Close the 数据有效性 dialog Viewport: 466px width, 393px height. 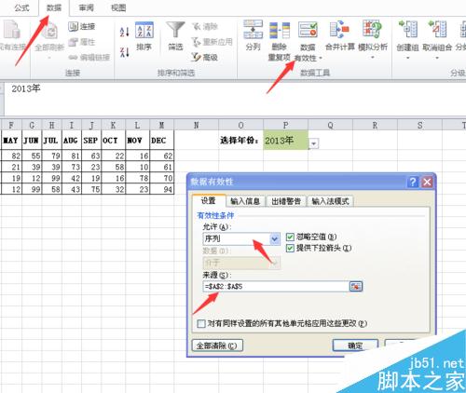(427, 182)
